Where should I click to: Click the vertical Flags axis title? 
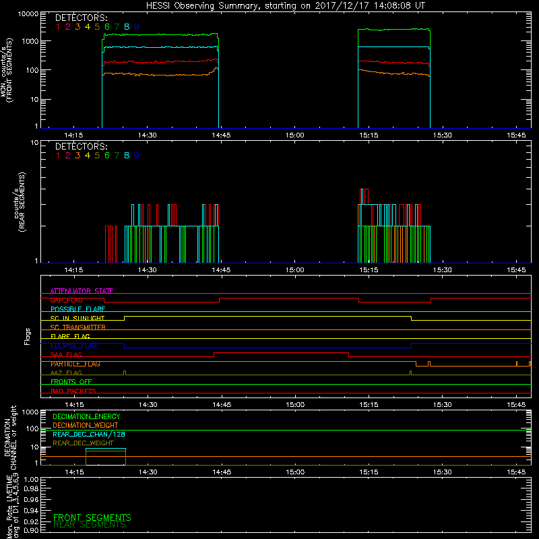pyautogui.click(x=27, y=336)
